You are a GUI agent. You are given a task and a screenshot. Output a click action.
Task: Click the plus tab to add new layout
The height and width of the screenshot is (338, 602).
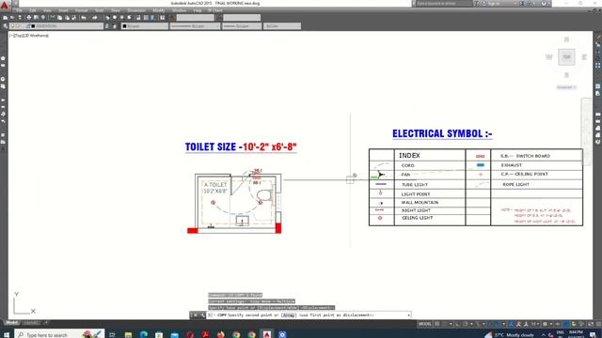pos(46,323)
